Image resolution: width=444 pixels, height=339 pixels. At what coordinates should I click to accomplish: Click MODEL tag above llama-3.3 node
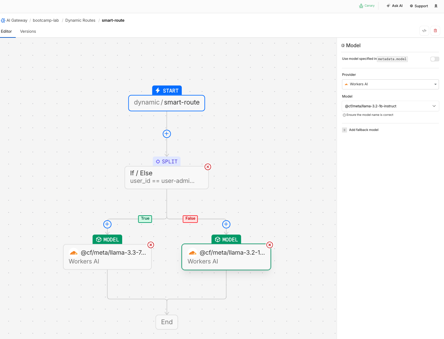click(107, 240)
